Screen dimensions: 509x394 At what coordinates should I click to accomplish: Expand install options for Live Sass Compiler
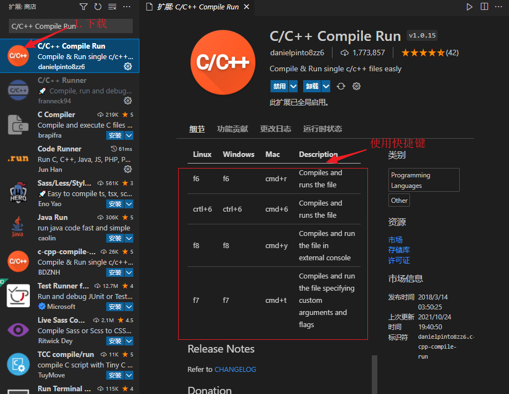point(129,341)
